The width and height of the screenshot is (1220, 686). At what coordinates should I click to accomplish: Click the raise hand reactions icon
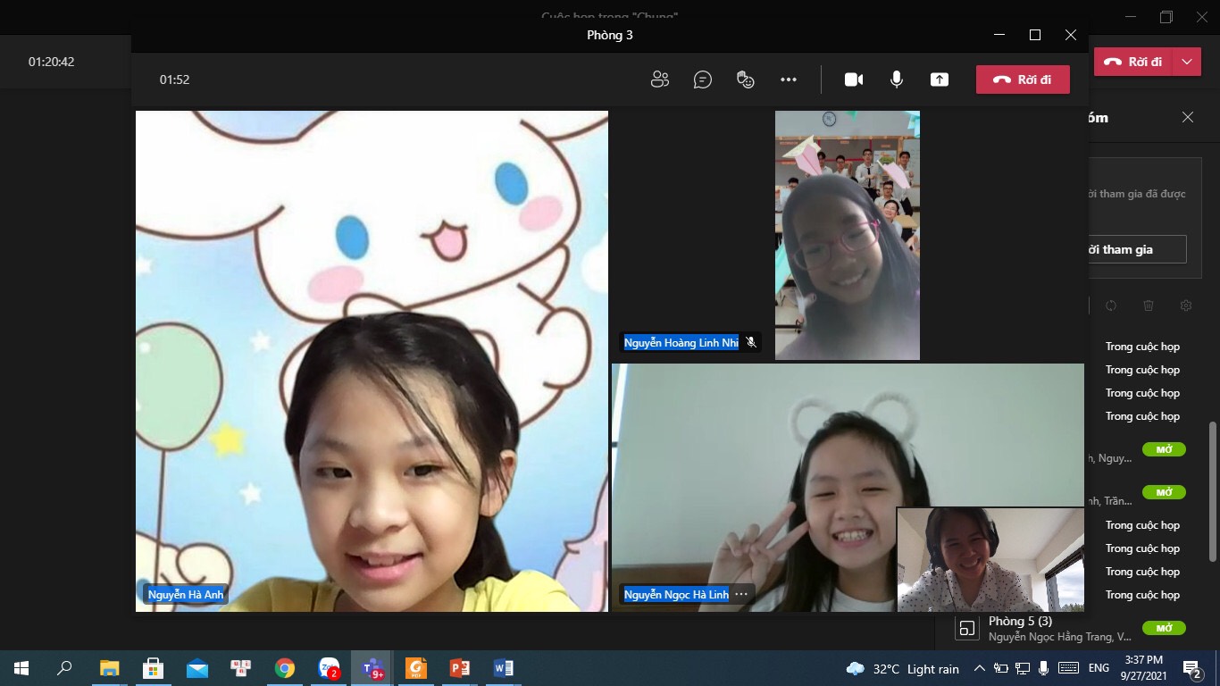pyautogui.click(x=746, y=79)
